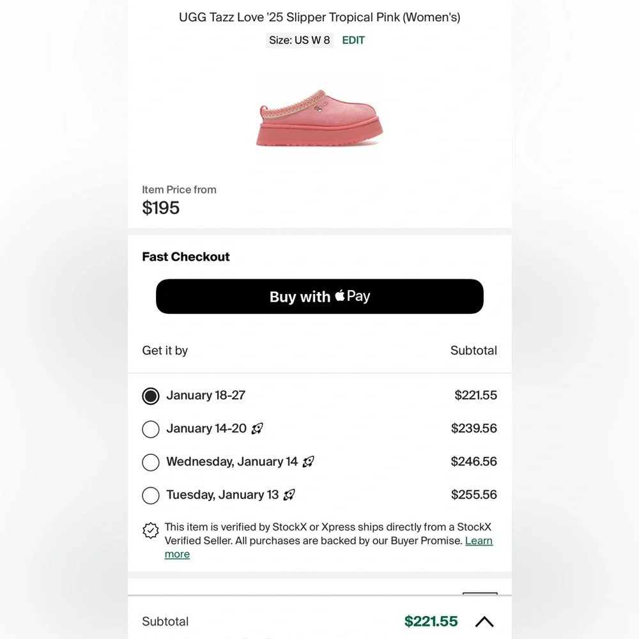Image resolution: width=639 pixels, height=639 pixels.
Task: Open the Learn more link
Action: pyautogui.click(x=478, y=541)
